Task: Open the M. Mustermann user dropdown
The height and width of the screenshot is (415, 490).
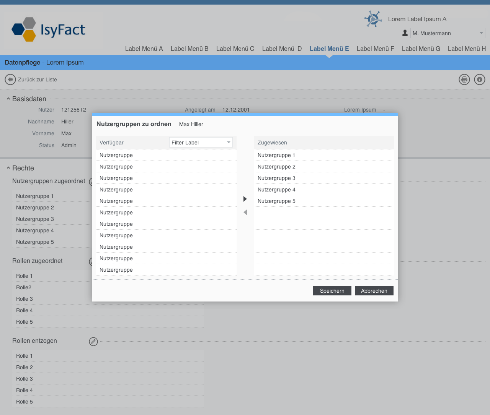Action: [x=448, y=33]
